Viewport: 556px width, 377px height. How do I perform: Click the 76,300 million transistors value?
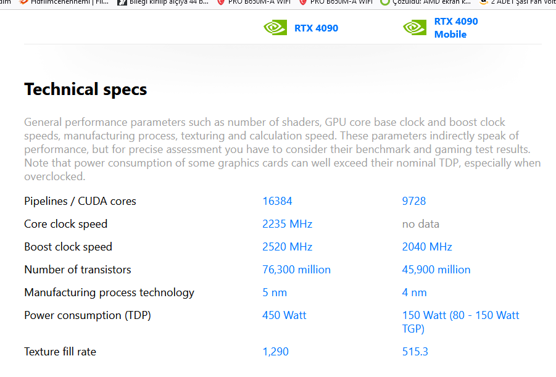coord(296,270)
